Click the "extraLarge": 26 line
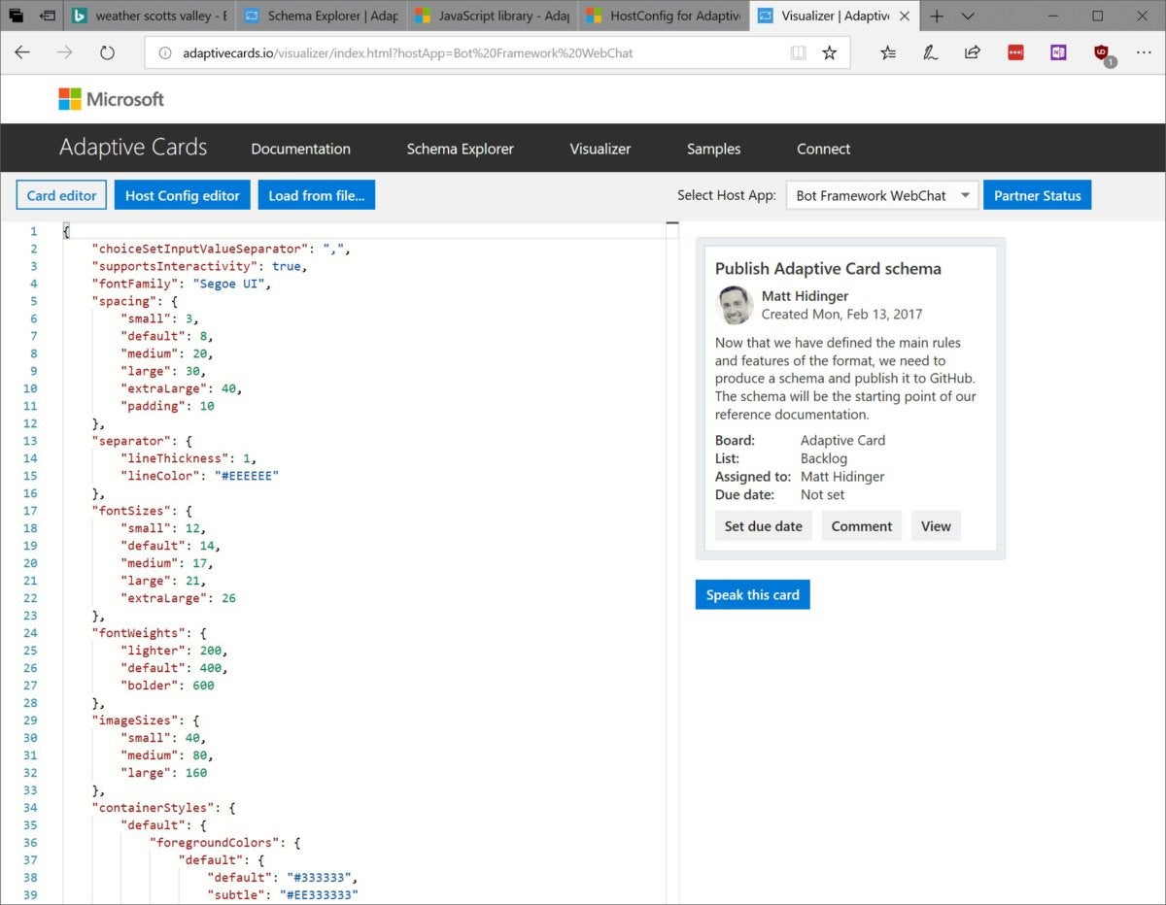1166x905 pixels. (178, 598)
